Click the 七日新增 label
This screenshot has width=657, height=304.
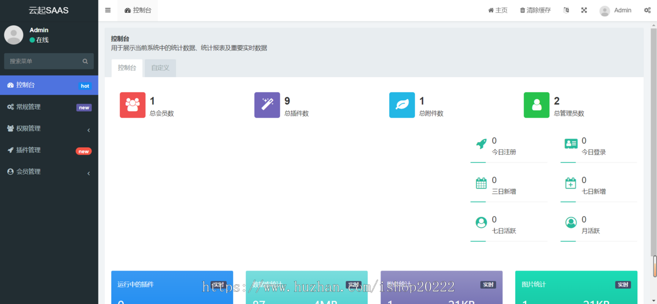[593, 192]
